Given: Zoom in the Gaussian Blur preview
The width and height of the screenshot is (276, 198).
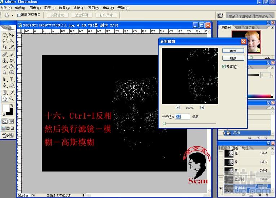Looking at the screenshot, I should 202,107.
